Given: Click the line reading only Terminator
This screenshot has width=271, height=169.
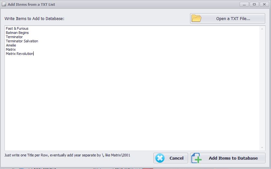Looking at the screenshot, I should pos(14,37).
